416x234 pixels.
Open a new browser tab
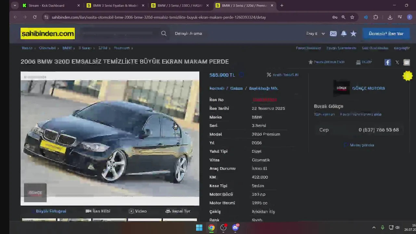282,6
